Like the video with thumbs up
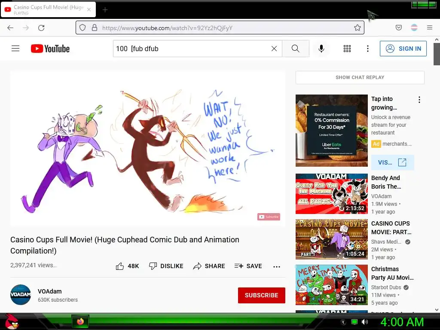This screenshot has height=330, width=440. pos(127,266)
